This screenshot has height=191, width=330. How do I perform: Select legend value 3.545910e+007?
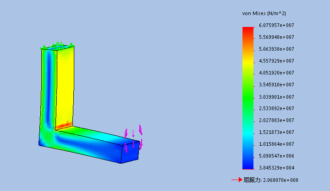coord(276,85)
